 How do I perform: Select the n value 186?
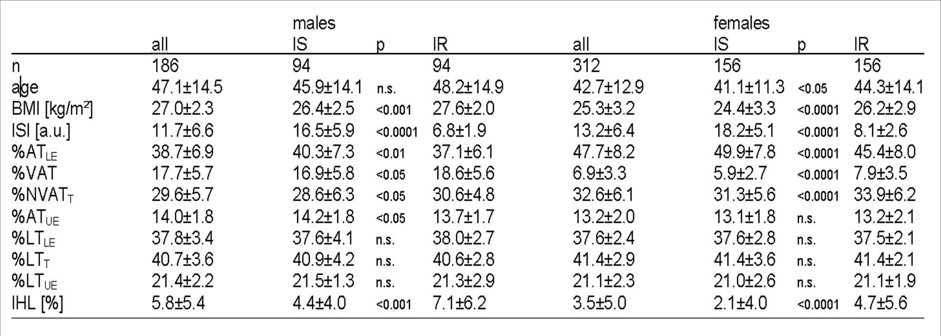(x=165, y=65)
